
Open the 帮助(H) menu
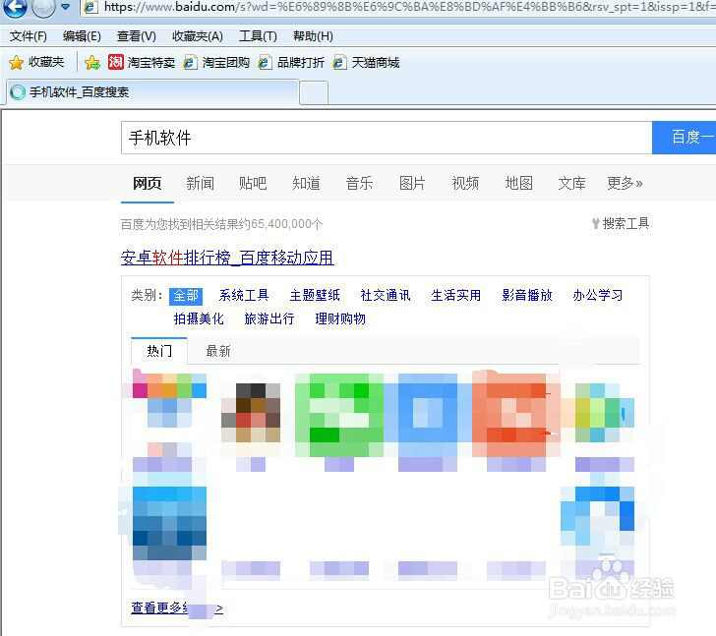313,36
